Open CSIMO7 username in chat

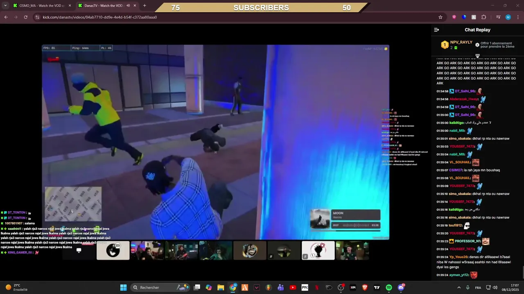(456, 170)
